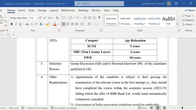Center align text
Image resolution: width=196 pixels, height=110 pixels.
[68, 24]
